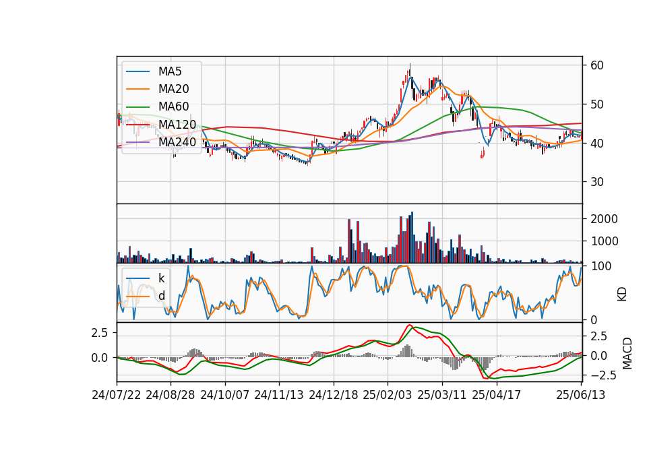
Task: Click the 'd' legend label in KD panel
Action: click(162, 296)
